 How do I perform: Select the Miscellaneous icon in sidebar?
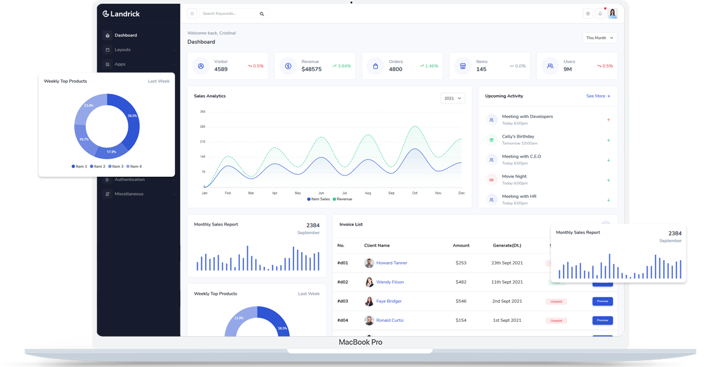(108, 193)
